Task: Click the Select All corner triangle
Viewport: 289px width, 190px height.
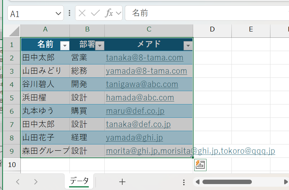Action: tap(14, 31)
